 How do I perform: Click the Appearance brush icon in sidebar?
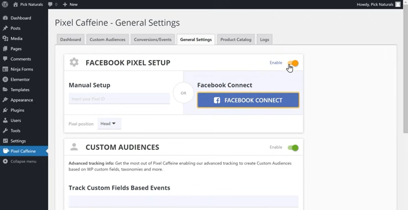point(5,100)
